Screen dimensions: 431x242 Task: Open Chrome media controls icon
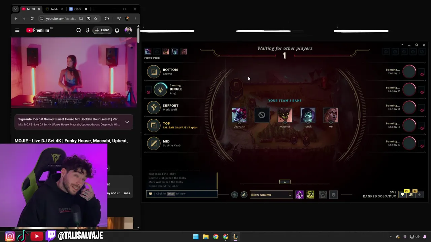click(x=119, y=18)
